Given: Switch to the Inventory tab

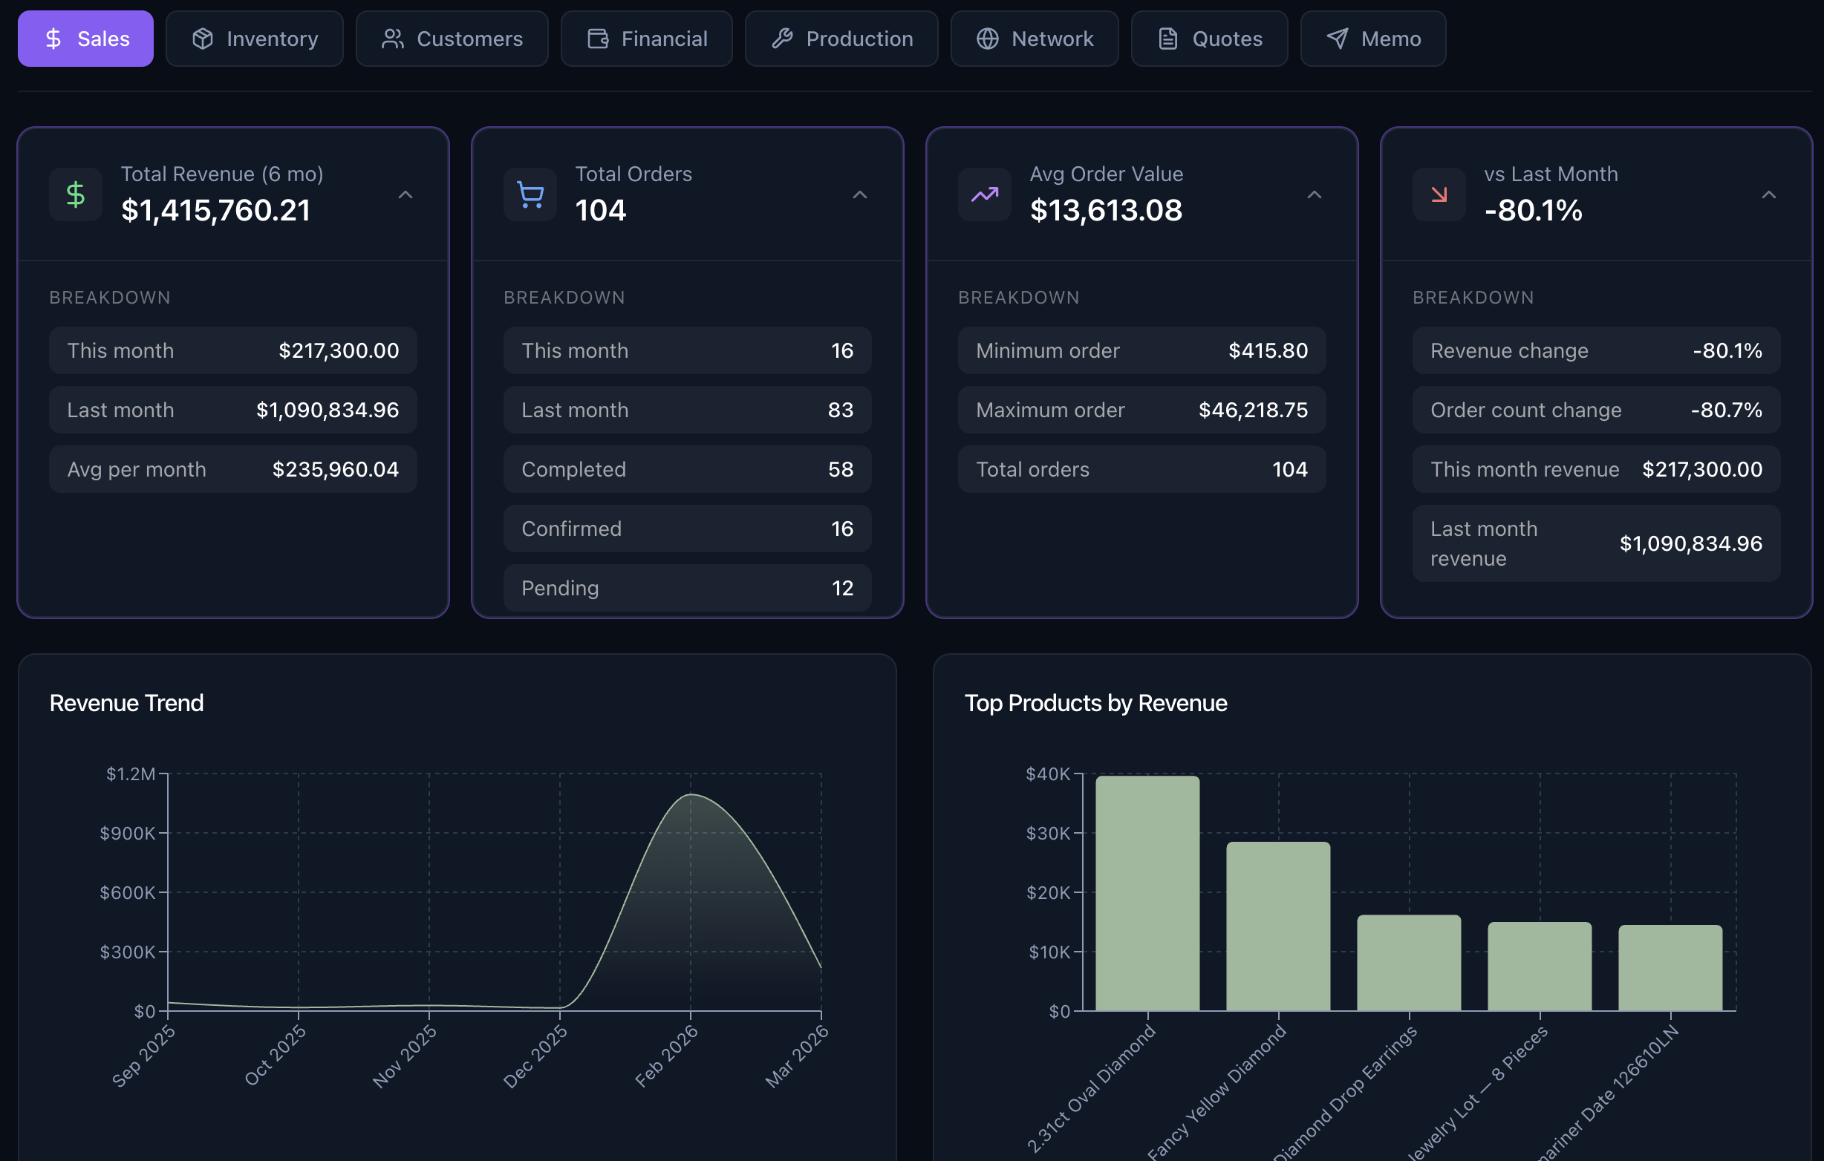Looking at the screenshot, I should 255,39.
